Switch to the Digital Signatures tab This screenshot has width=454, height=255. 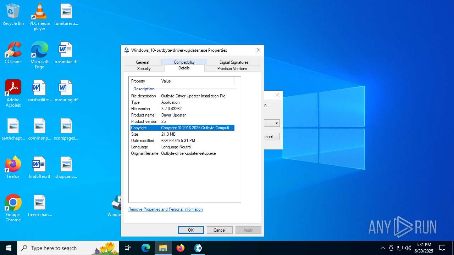[x=234, y=62]
